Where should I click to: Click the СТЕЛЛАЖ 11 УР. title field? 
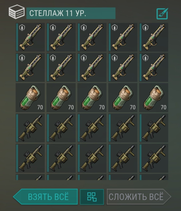point(71,13)
